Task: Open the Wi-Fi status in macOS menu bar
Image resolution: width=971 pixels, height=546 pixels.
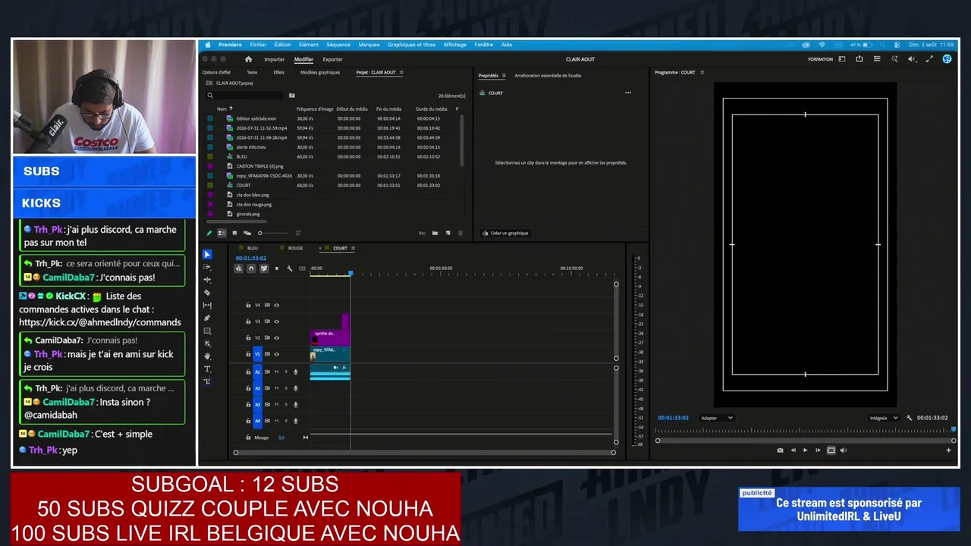Action: [x=822, y=45]
